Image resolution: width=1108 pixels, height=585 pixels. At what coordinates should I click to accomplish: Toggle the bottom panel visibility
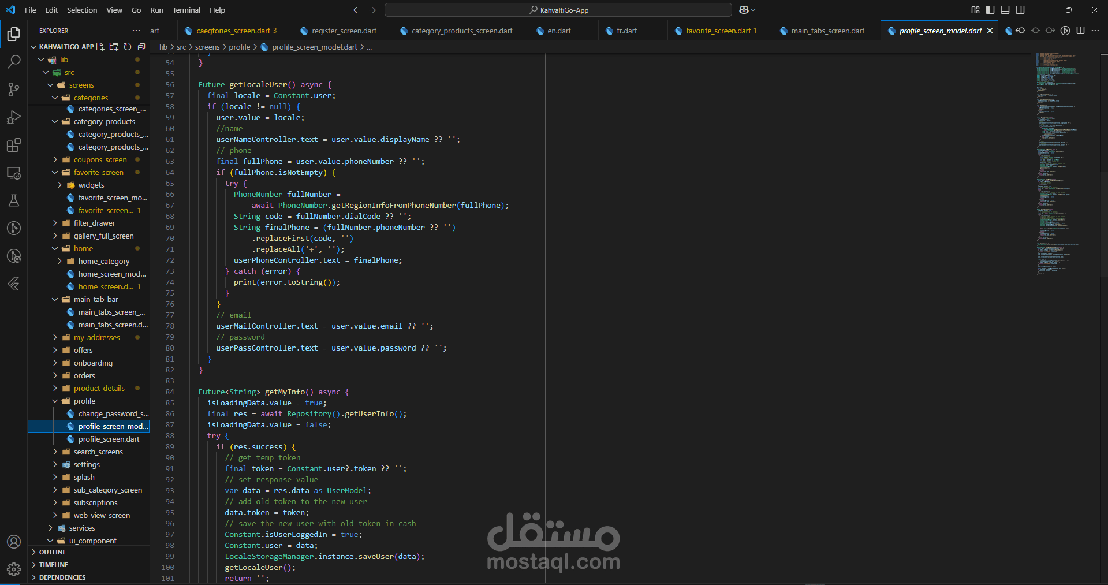[1005, 10]
